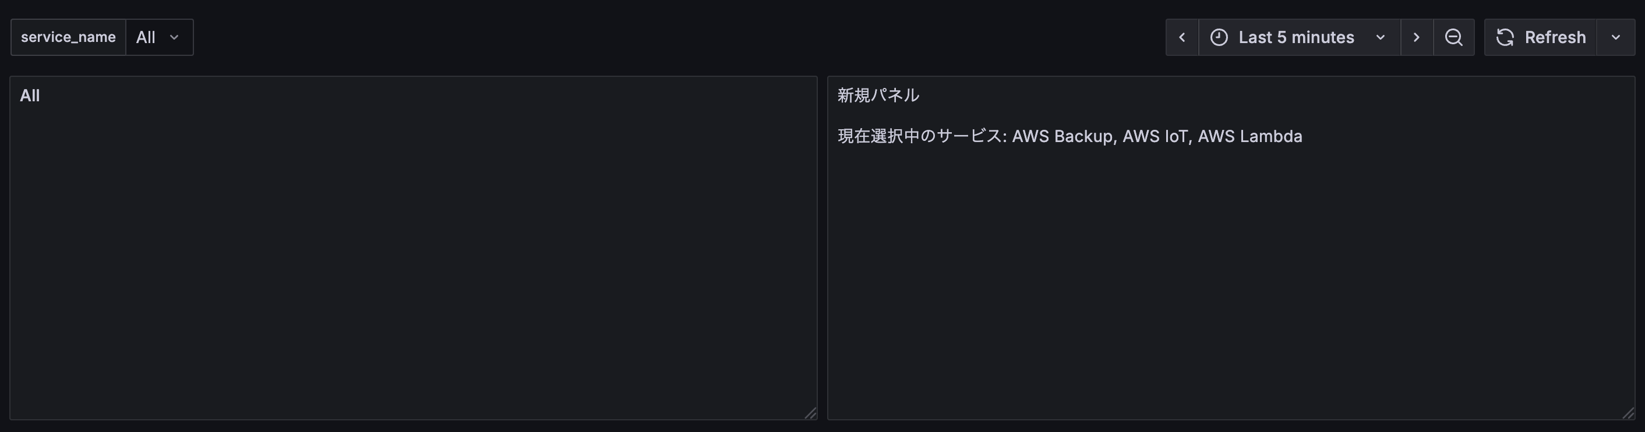Open the auto-refresh interval dropdown
Viewport: 1645px width, 432px height.
[1616, 37]
